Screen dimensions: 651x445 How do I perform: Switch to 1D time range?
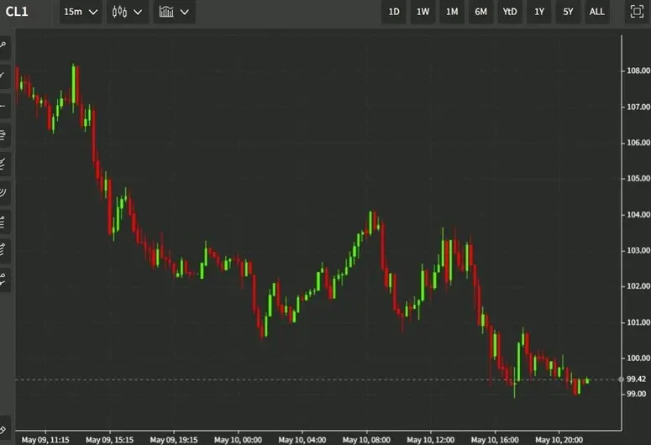393,12
